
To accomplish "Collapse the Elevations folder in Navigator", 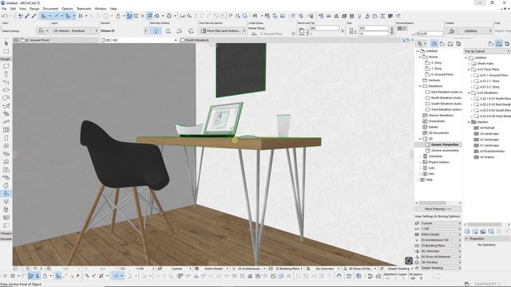I will [420, 86].
